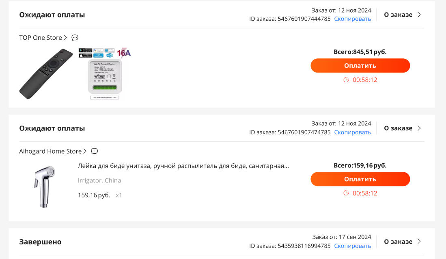The image size is (446, 259).
Task: Open chat with TOP One Store
Action: 75,38
